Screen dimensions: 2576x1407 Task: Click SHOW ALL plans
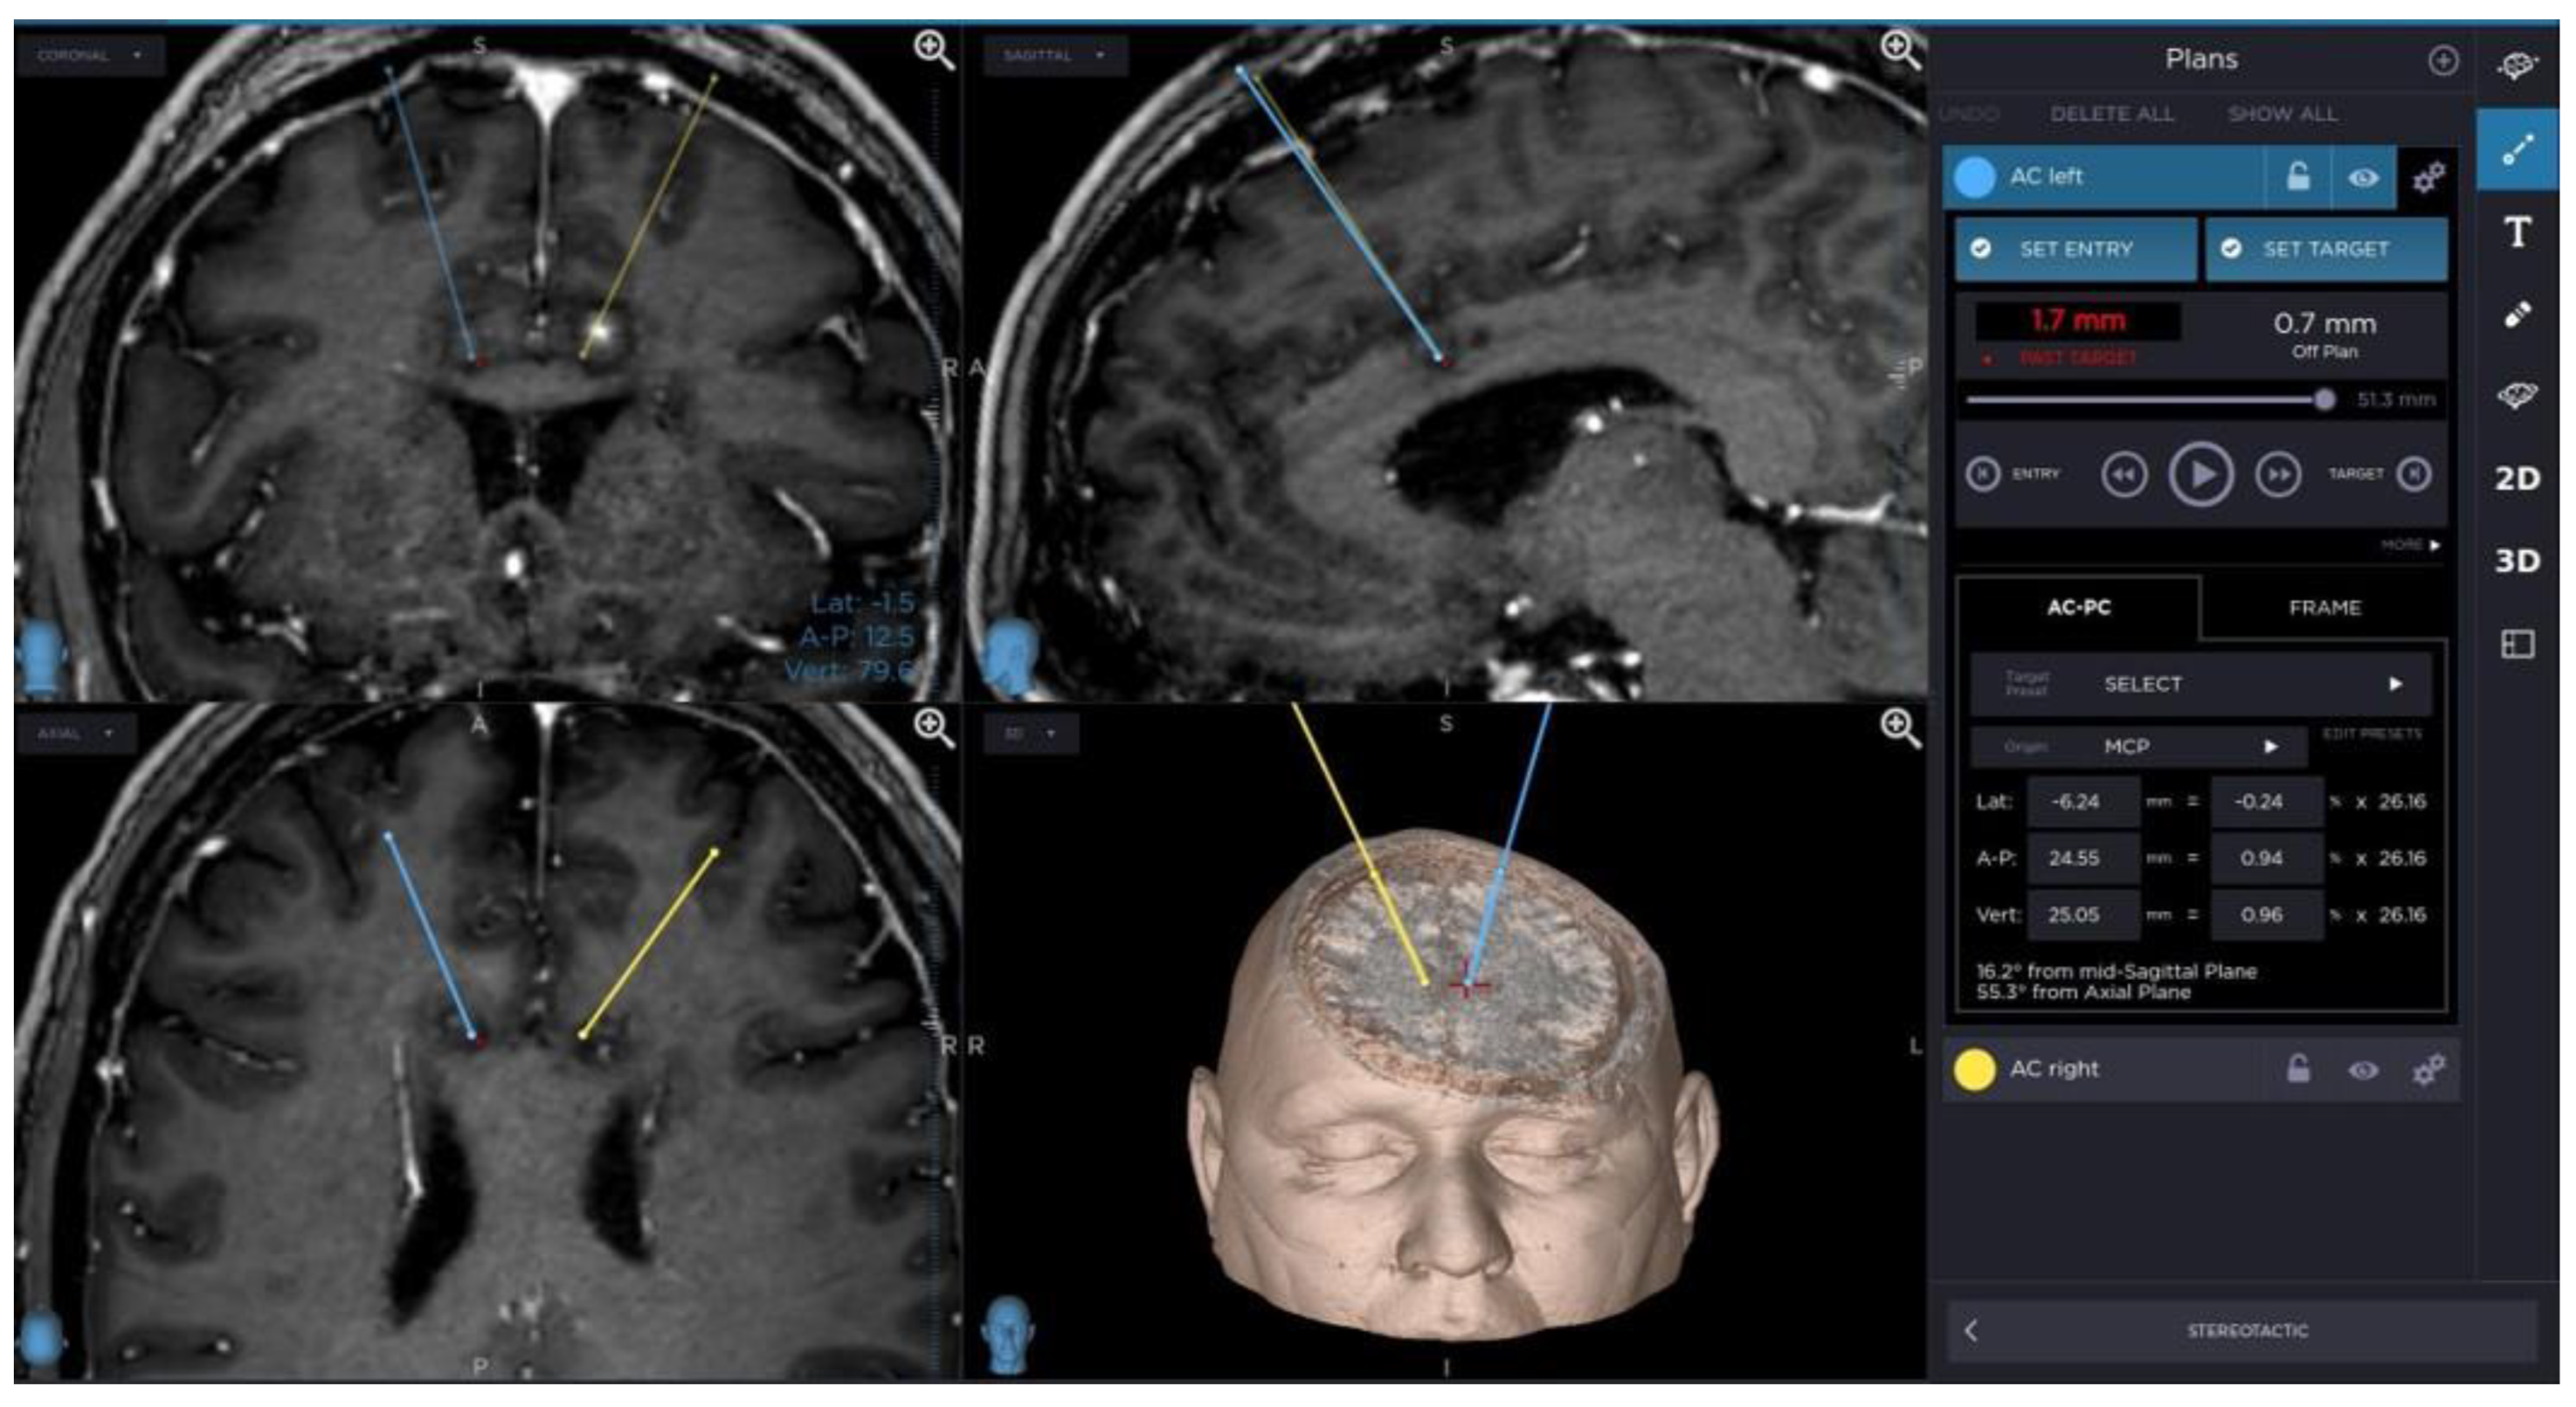(2282, 115)
